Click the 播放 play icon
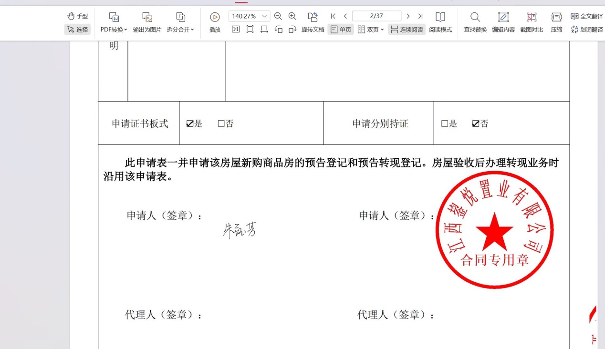 click(x=215, y=17)
